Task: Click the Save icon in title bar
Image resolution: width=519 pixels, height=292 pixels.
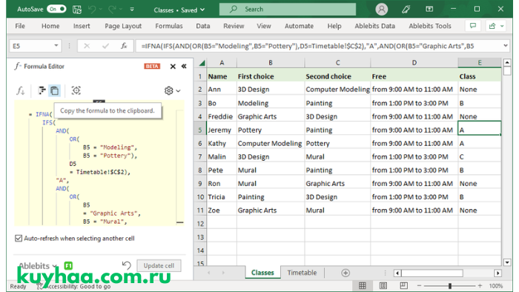Action: point(77,9)
